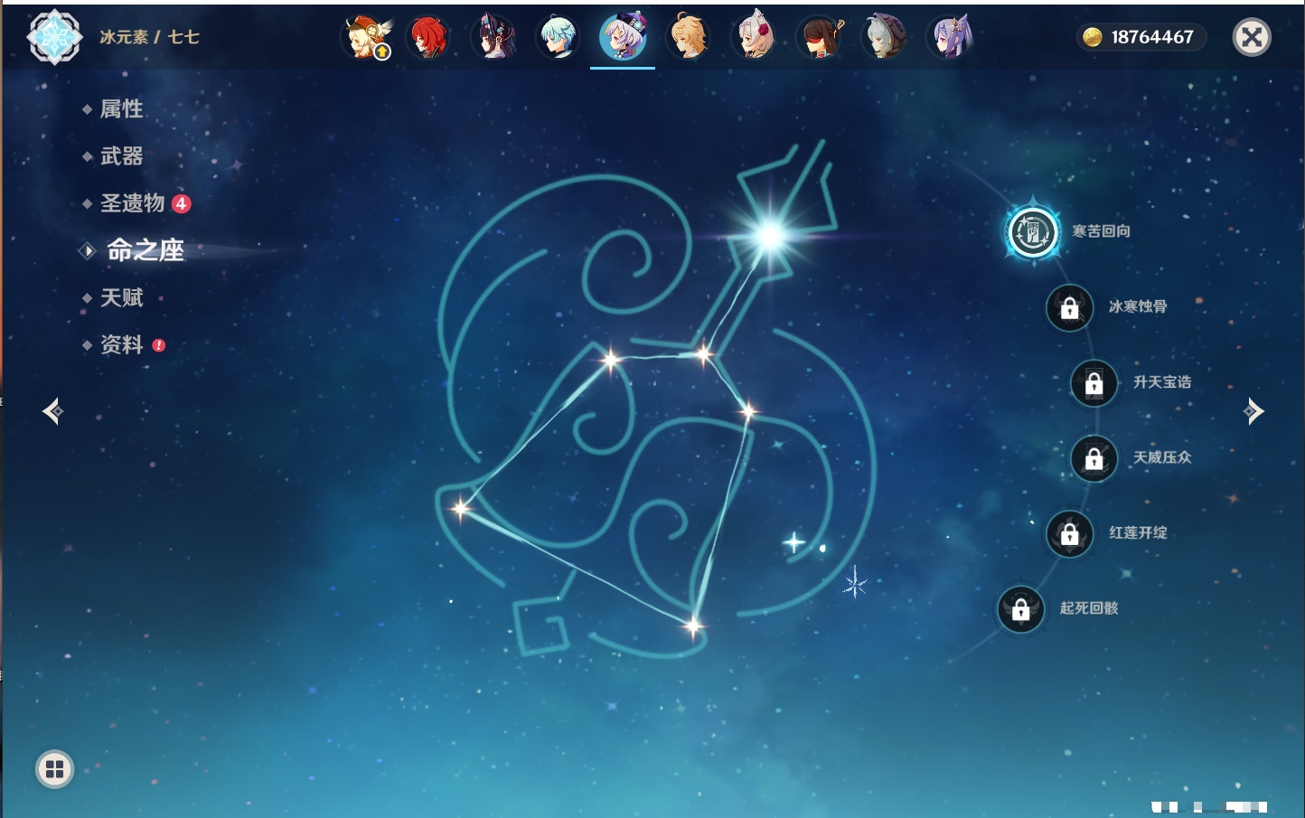Image resolution: width=1305 pixels, height=818 pixels.
Task: Click the upgrade arrow badge on Klee's avatar
Action: click(382, 52)
